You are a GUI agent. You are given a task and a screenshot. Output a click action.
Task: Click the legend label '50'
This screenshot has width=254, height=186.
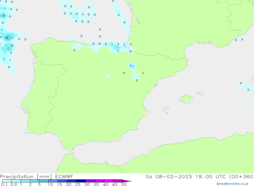(x=124, y=184)
